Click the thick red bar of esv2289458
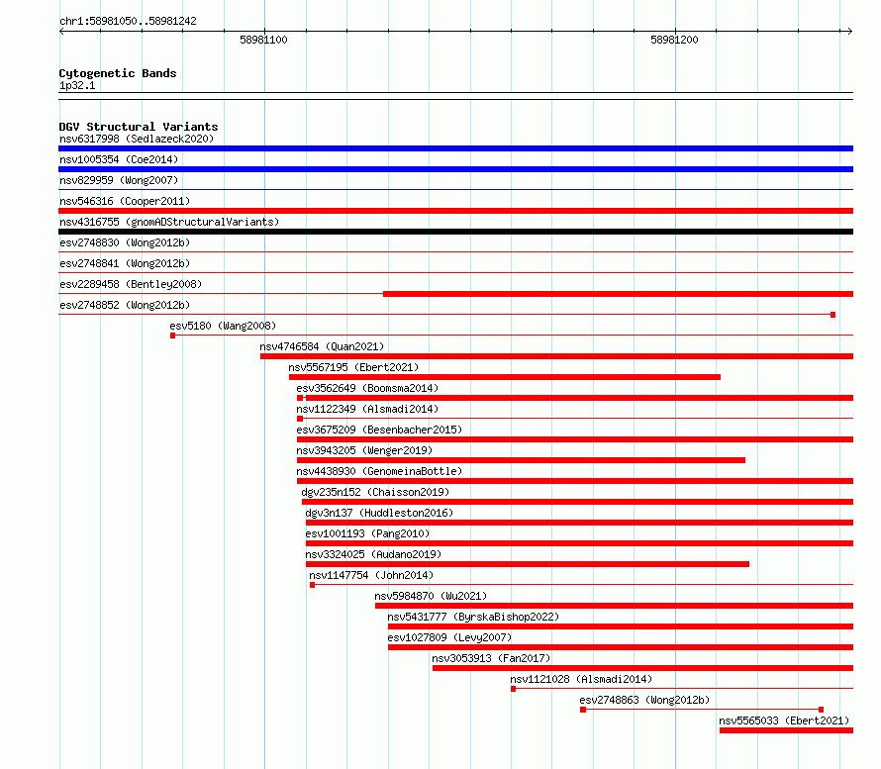This screenshot has height=769, width=881. coord(618,294)
